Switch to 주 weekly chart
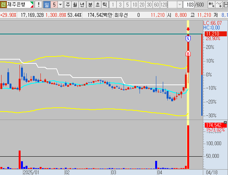This screenshot has width=228, height=175. 68,5
